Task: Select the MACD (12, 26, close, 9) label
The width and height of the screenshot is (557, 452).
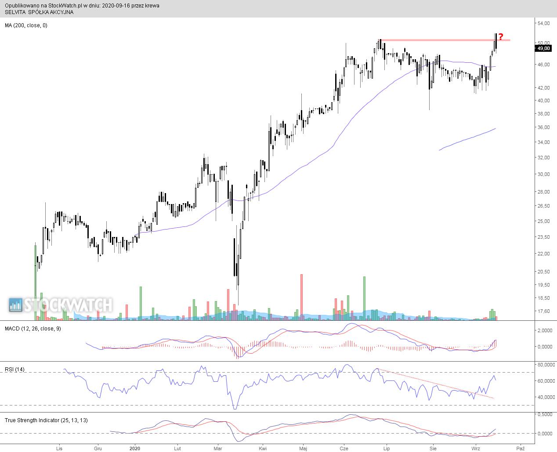Action: (x=33, y=329)
